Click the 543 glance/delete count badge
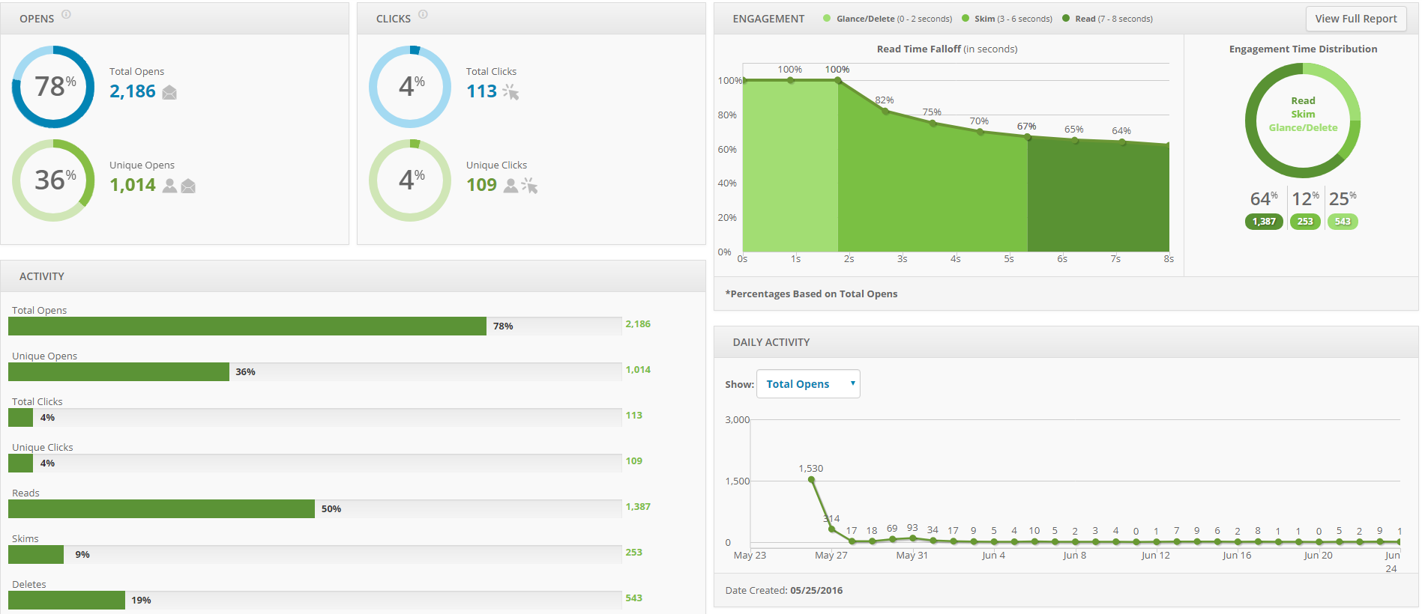This screenshot has width=1422, height=614. (x=1342, y=222)
